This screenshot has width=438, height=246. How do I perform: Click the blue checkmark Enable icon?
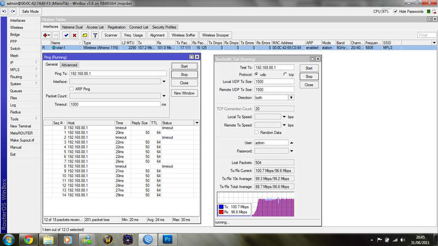[x=66, y=35]
